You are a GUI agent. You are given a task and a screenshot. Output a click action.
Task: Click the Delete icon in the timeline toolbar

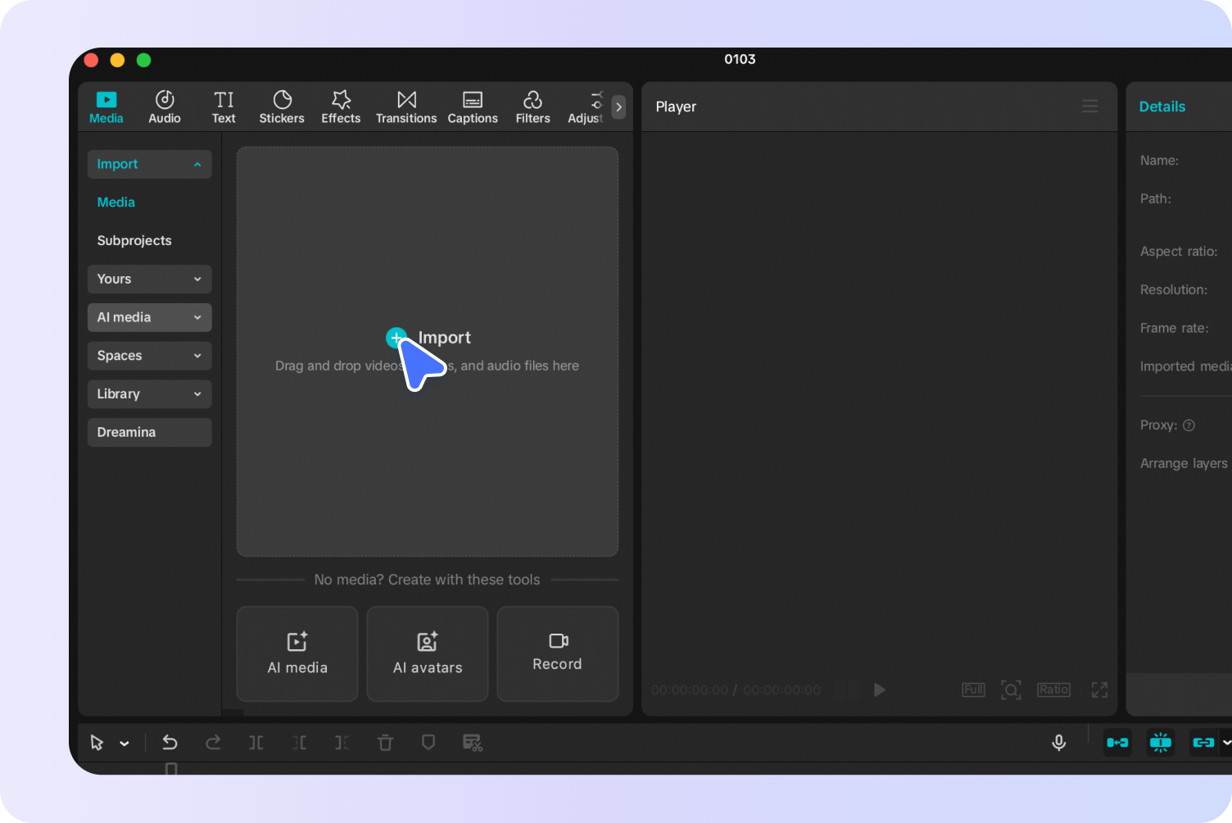tap(385, 742)
